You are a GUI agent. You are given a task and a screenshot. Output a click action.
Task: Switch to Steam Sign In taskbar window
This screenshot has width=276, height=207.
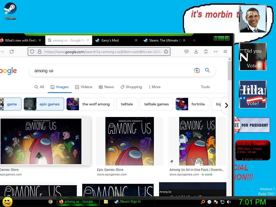[133, 202]
